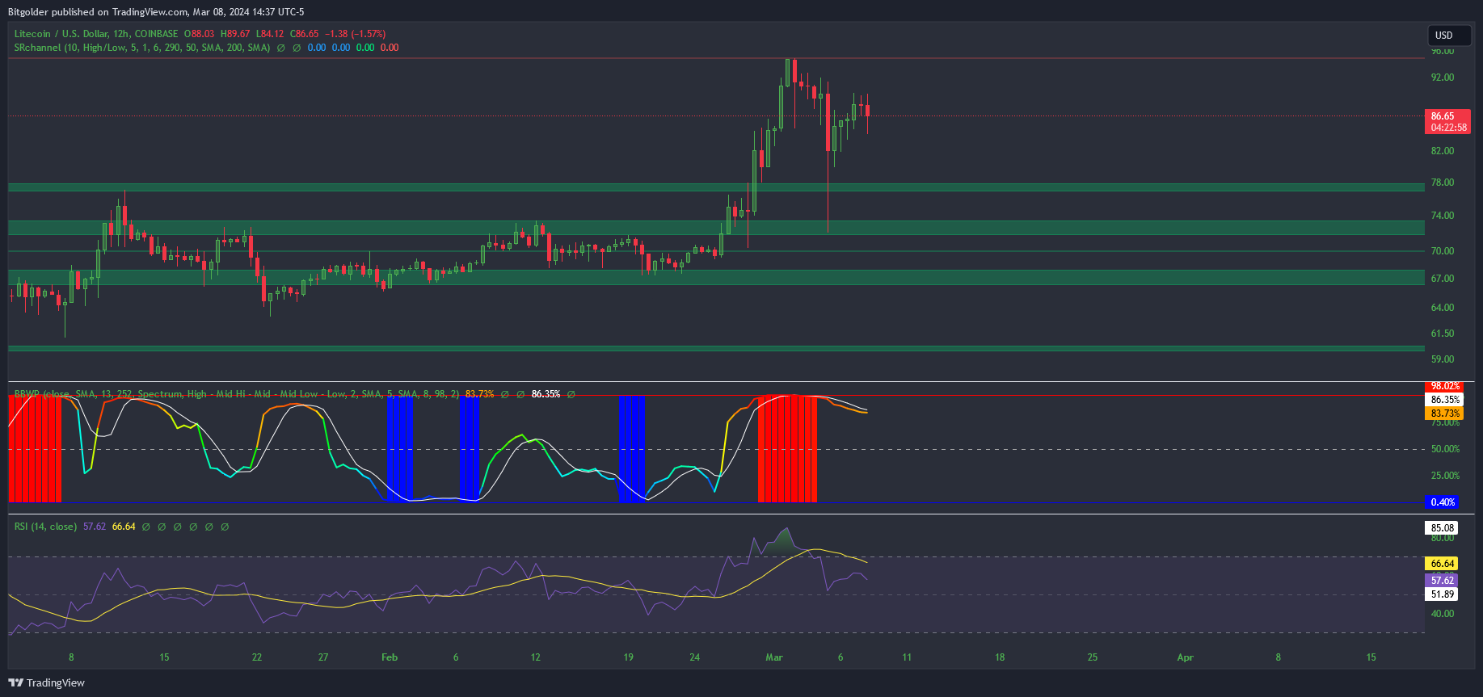Image resolution: width=1483 pixels, height=697 pixels.
Task: Click the change value −1.38 (−1.57%)
Action: [x=355, y=34]
